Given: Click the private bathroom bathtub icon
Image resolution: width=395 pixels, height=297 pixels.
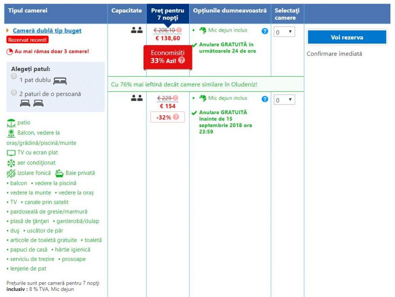Looking at the screenshot, I should [59, 173].
